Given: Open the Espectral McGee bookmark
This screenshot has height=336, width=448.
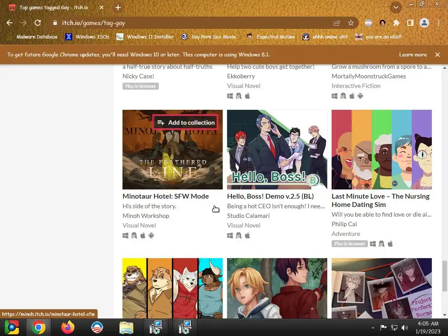Looking at the screenshot, I should 270,37.
